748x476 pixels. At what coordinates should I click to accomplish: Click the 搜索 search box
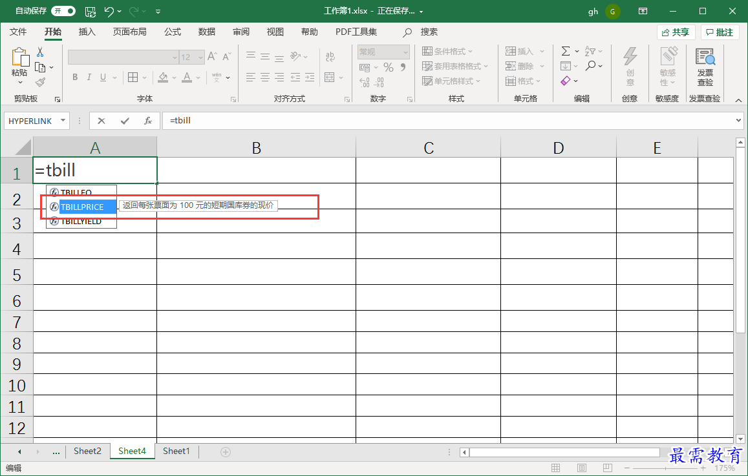429,32
